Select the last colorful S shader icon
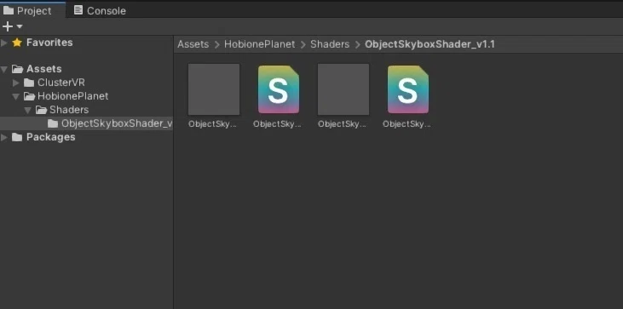The width and height of the screenshot is (623, 309). pyautogui.click(x=408, y=89)
